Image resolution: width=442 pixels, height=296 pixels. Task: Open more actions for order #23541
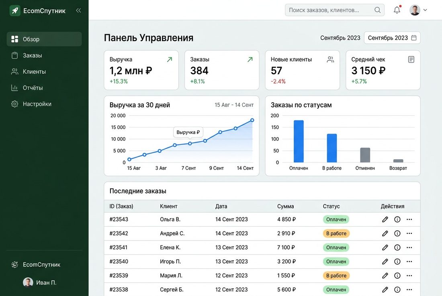tap(409, 247)
